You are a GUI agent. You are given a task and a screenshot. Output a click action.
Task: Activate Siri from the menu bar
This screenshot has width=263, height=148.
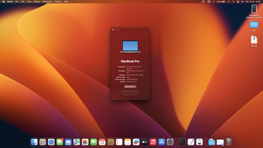242,2
